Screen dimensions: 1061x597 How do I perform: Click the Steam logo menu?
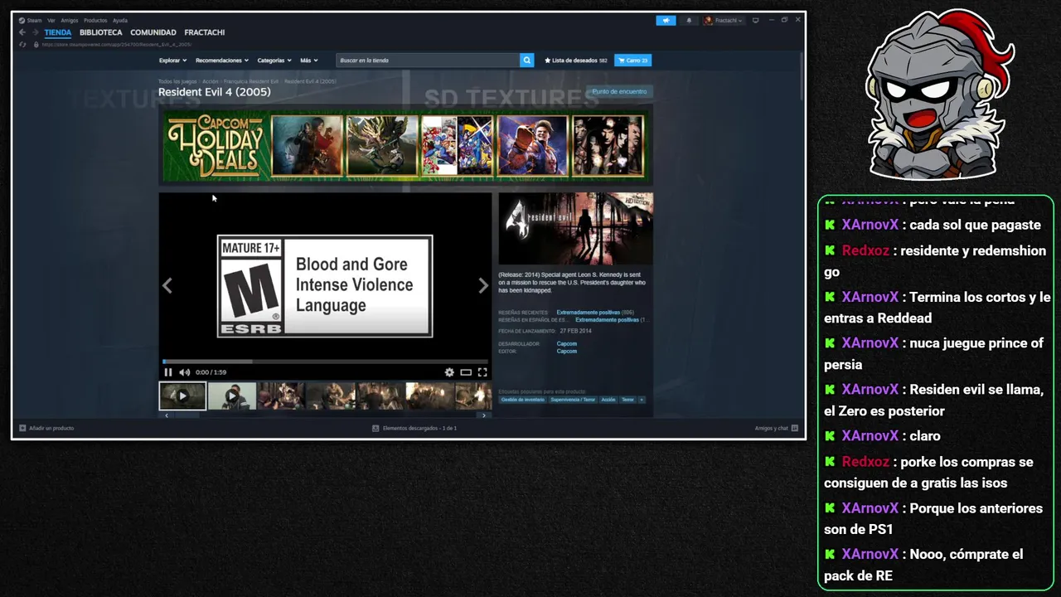(30, 21)
